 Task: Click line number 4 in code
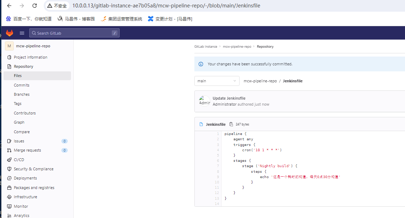tap(218, 150)
